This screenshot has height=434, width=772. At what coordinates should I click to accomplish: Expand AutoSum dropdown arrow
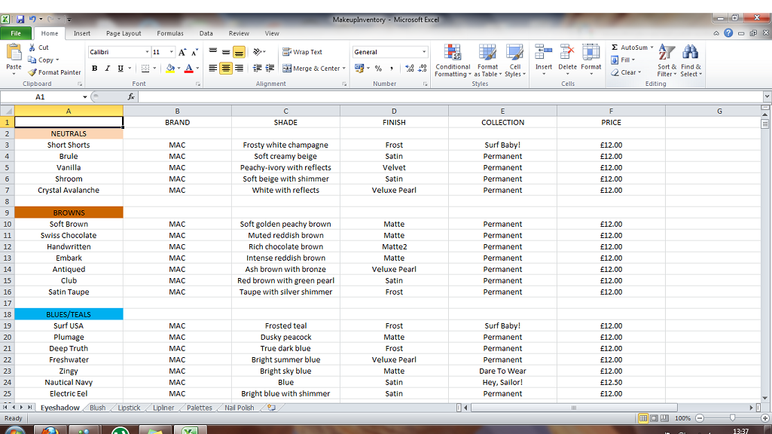(x=651, y=47)
